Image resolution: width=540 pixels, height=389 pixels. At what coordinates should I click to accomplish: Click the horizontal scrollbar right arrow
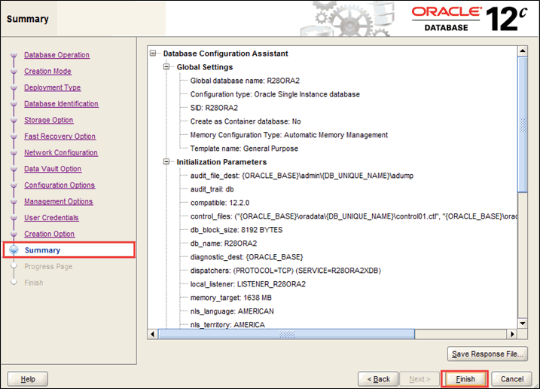[x=513, y=334]
